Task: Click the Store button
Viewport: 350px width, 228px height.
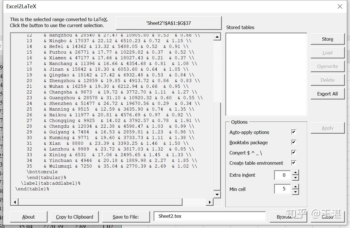Action: [328, 39]
